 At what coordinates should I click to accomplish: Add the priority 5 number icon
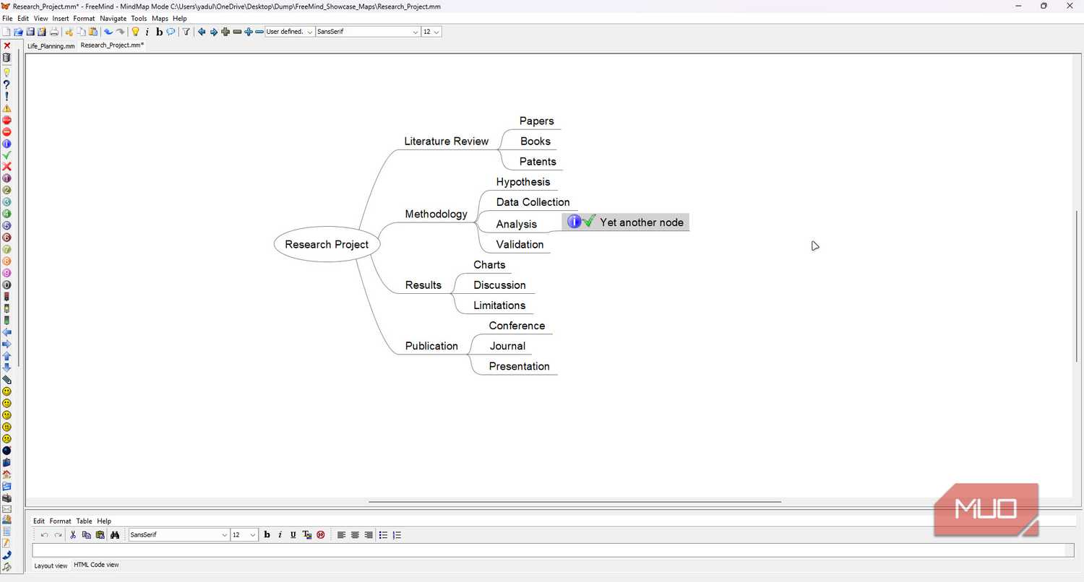pos(7,226)
